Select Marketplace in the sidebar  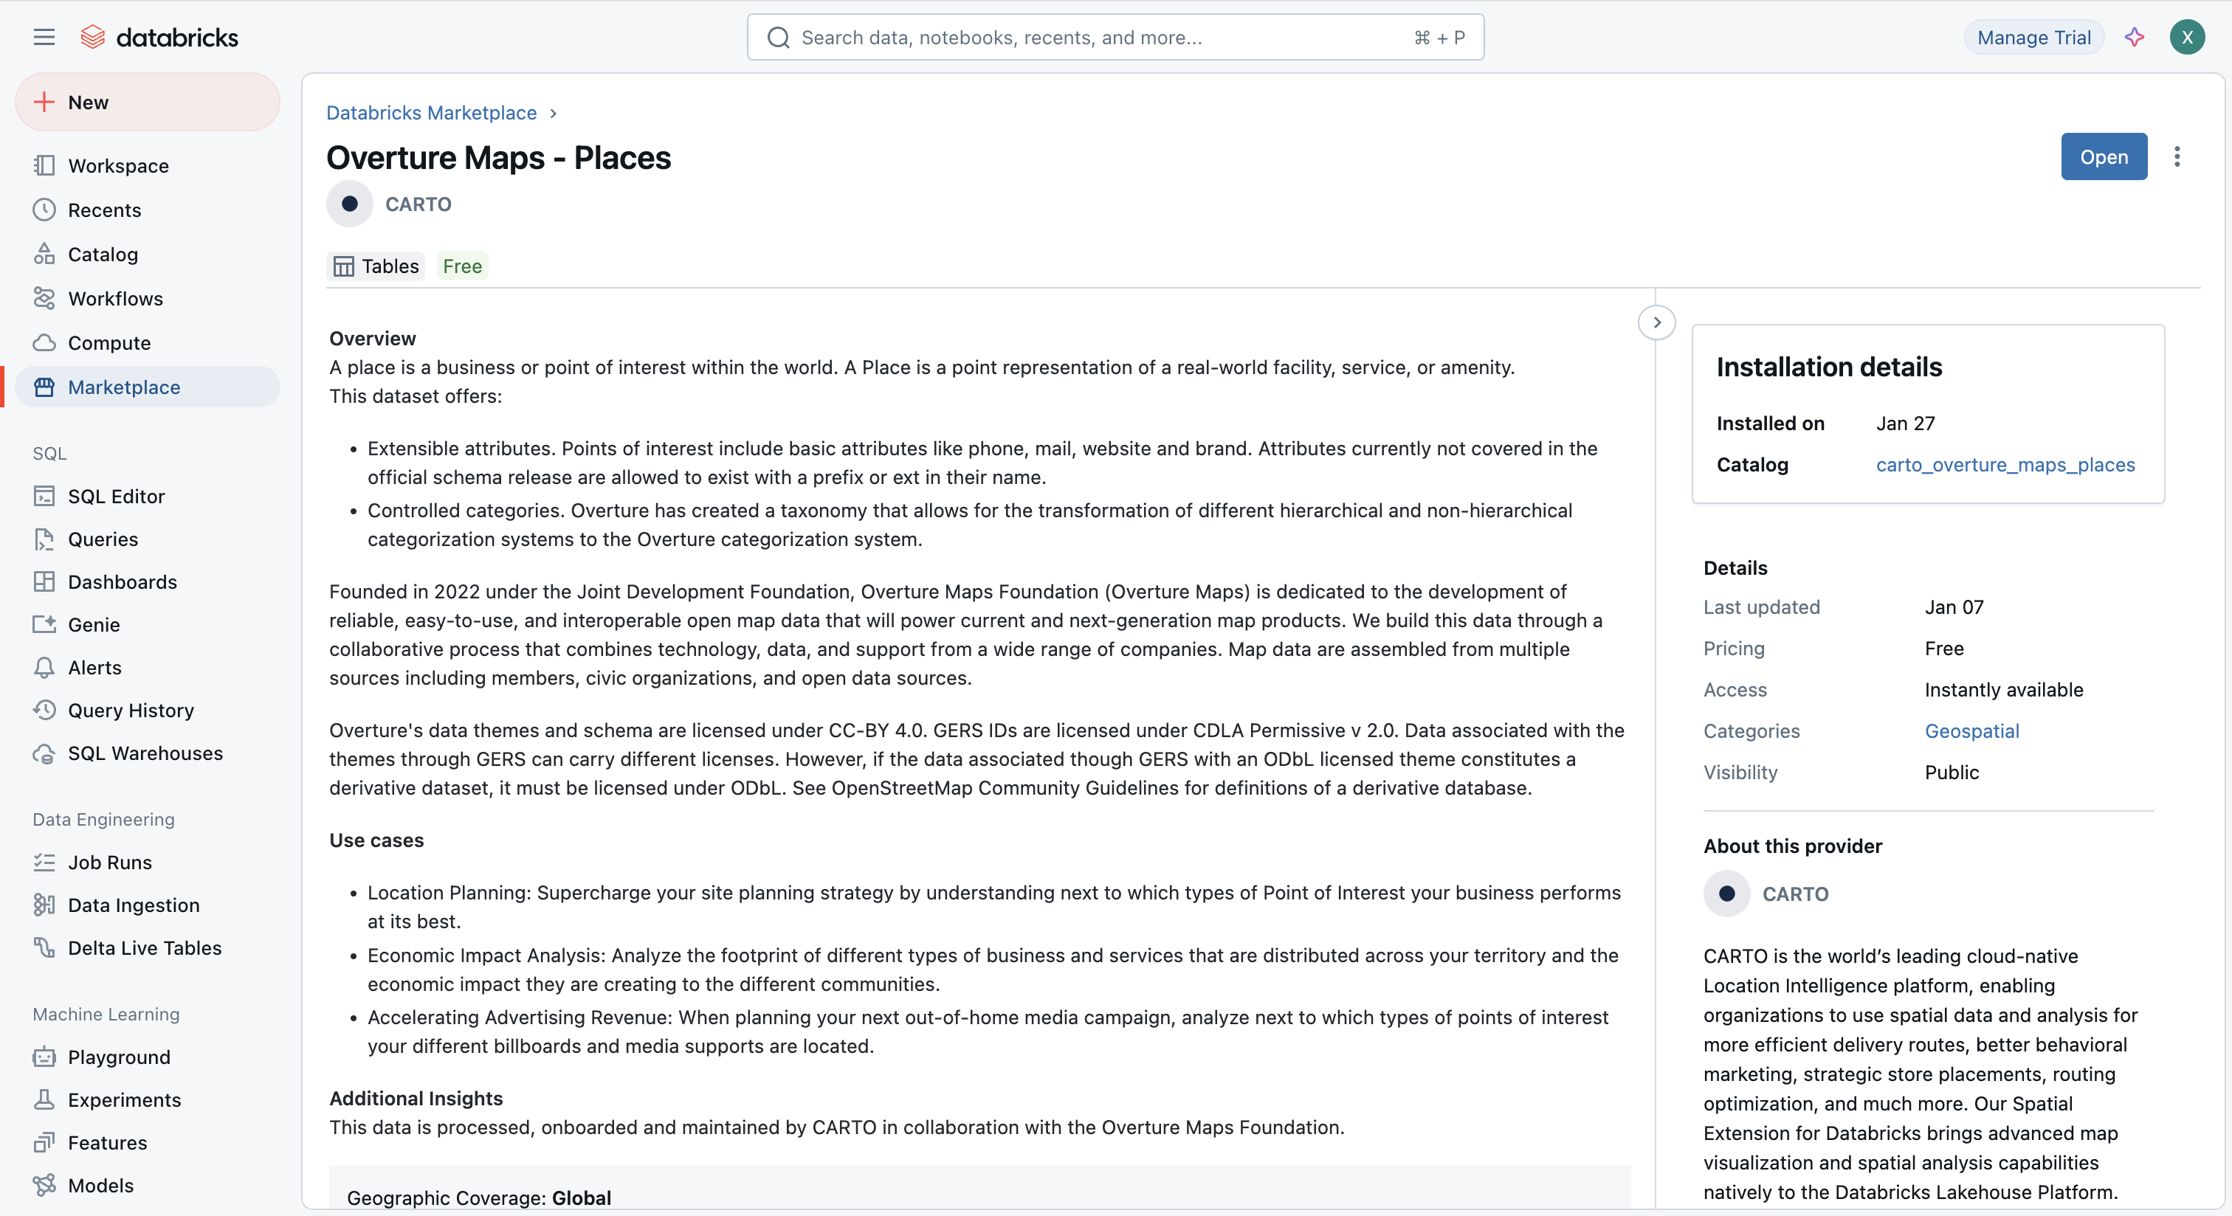148,387
